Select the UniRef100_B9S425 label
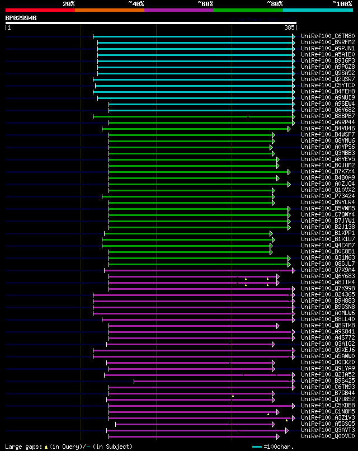The height and width of the screenshot is (451, 358). [x=328, y=381]
